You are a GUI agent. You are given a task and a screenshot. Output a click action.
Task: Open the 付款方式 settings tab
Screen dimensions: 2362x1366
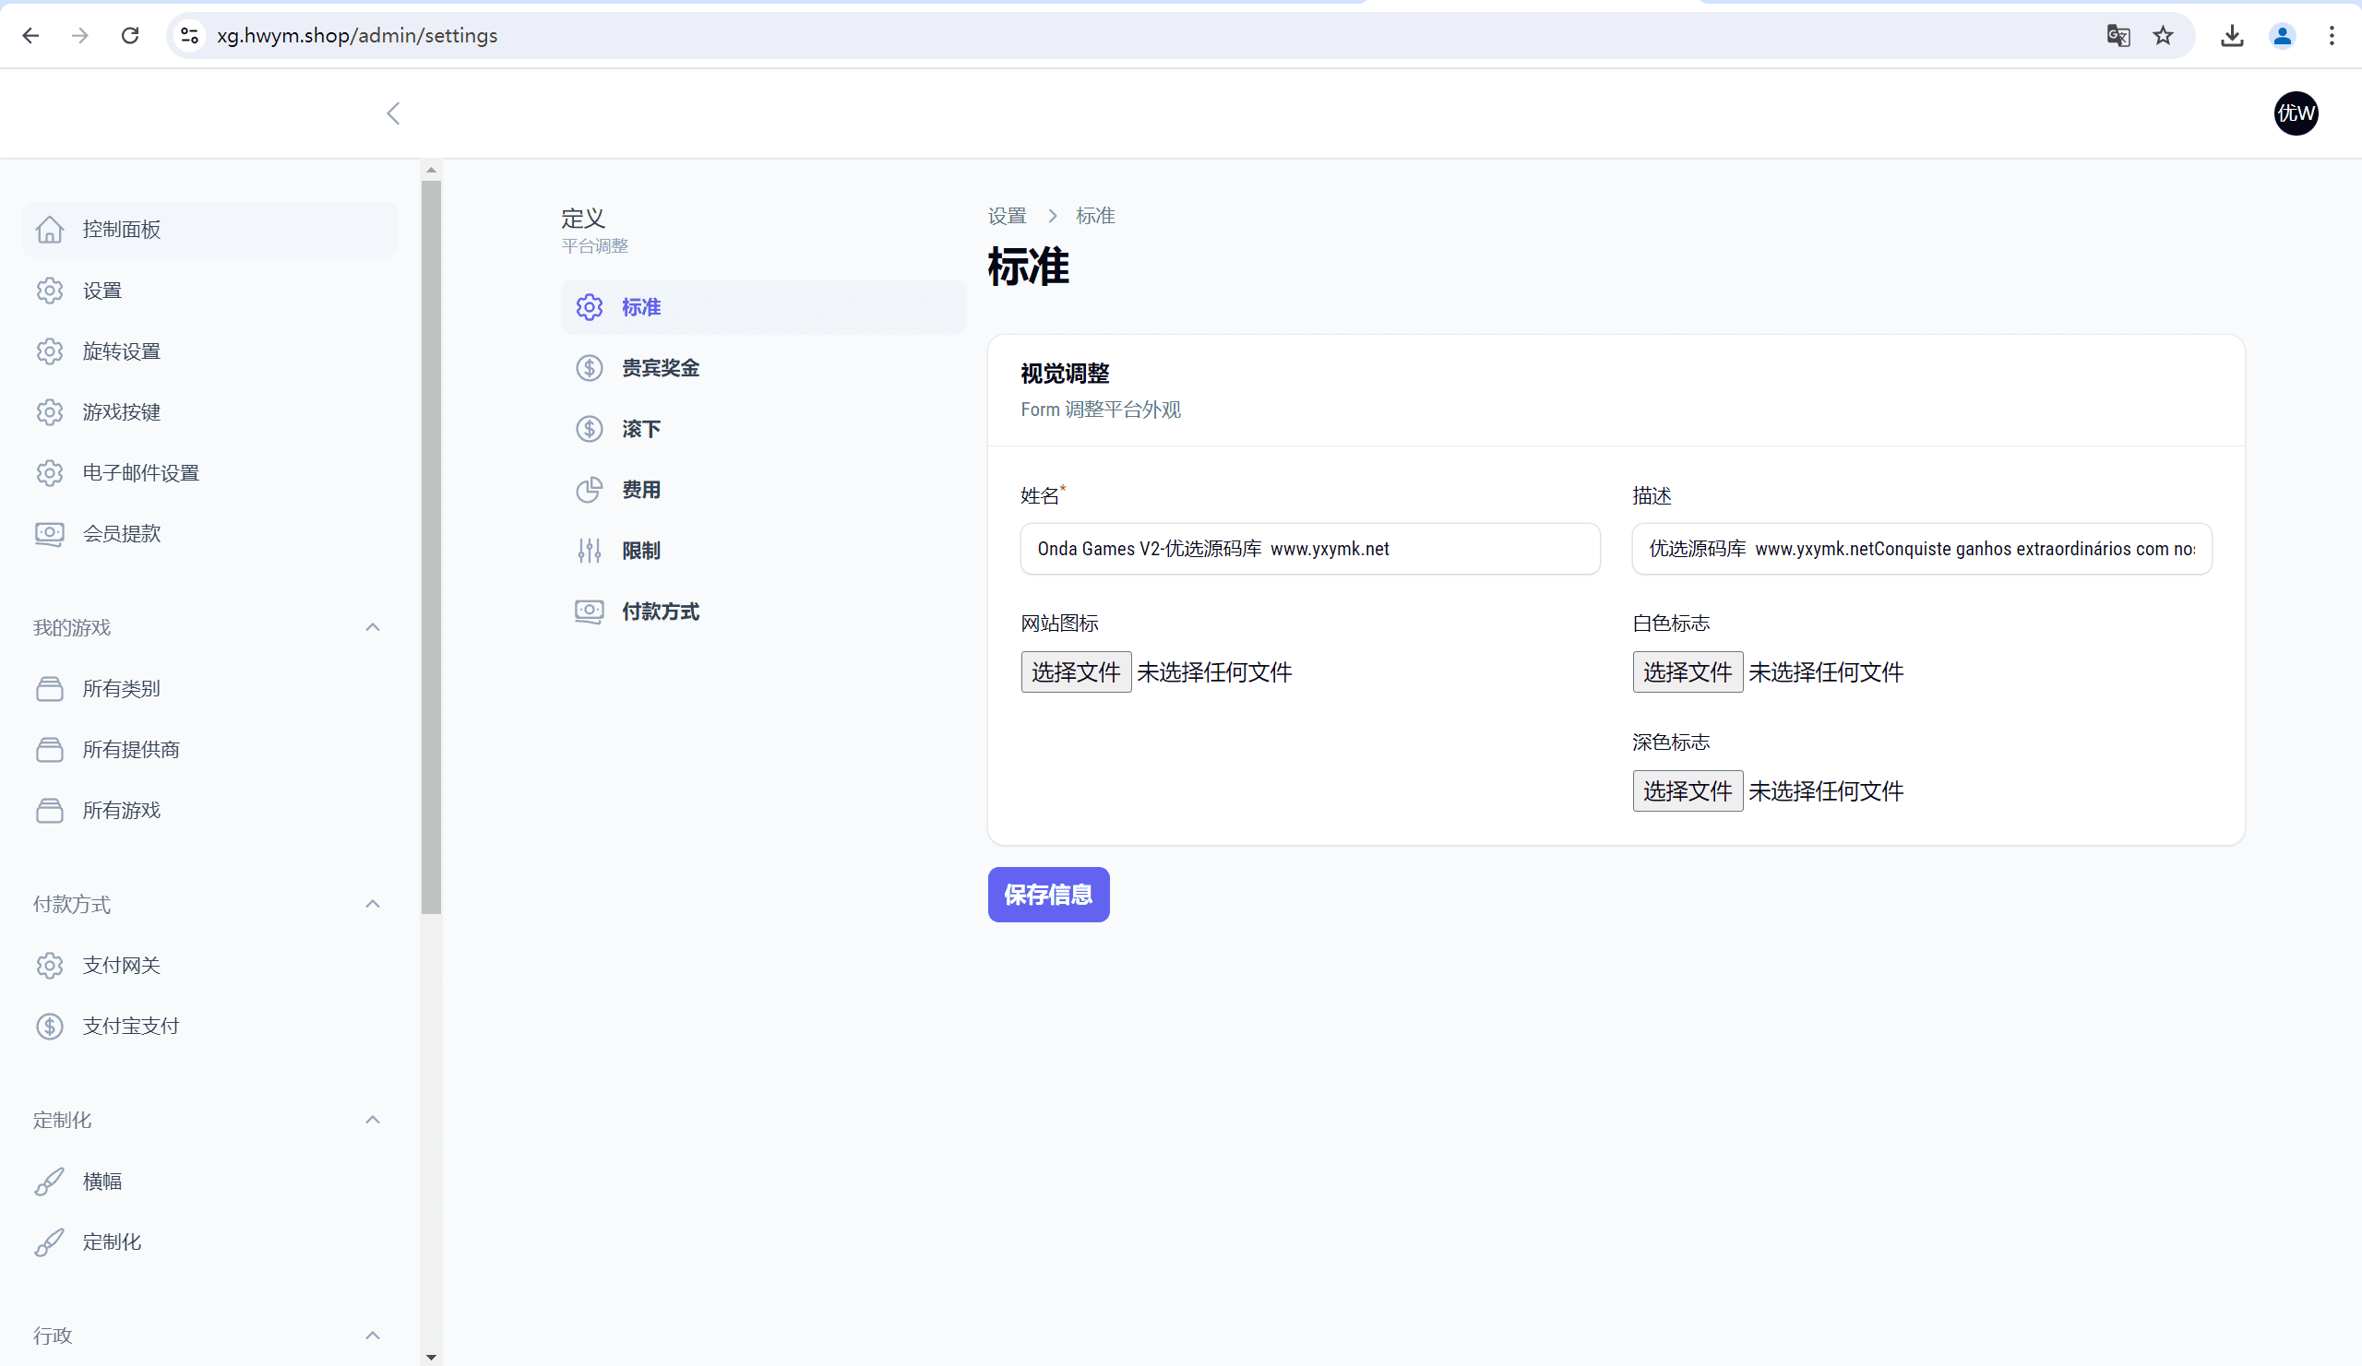[660, 612]
